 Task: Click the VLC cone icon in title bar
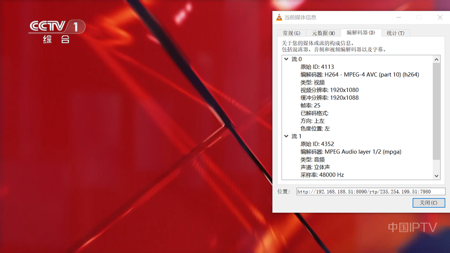[279, 17]
